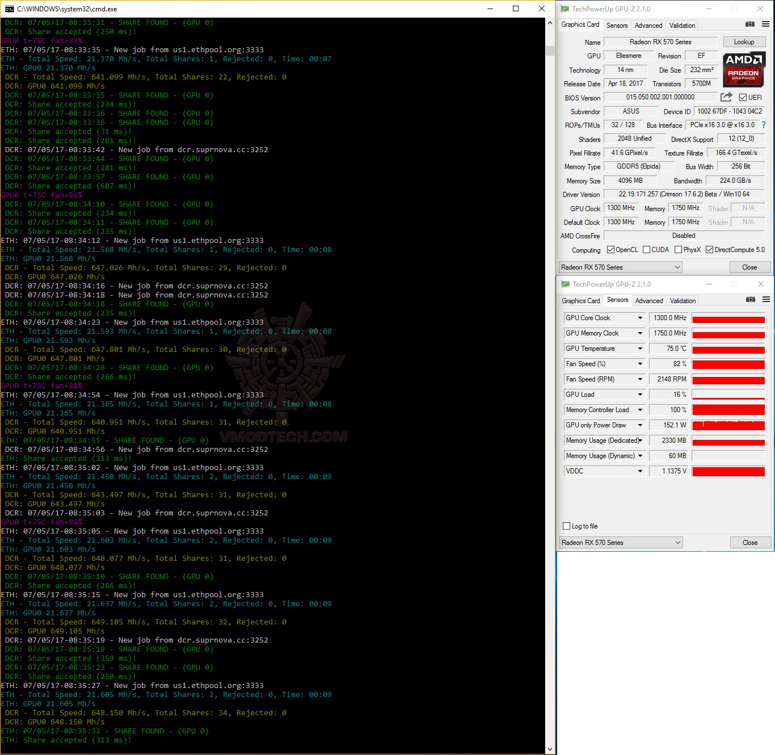Click the camera icon in the Sensors GPU-Z window
Viewport: 775px width, 755px height.
coord(750,299)
